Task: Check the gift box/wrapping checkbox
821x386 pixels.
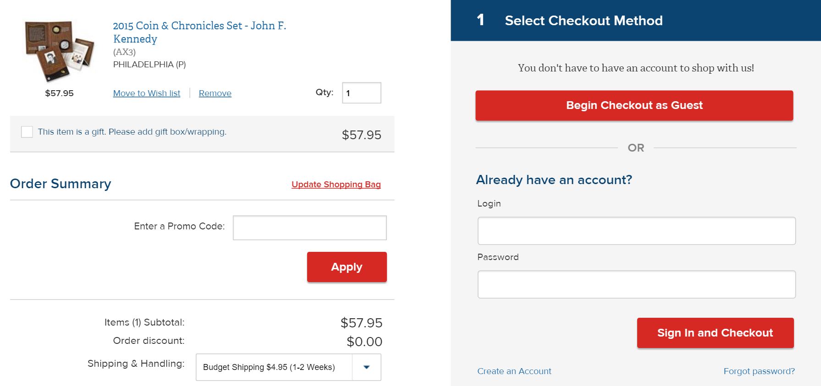Action: (27, 132)
